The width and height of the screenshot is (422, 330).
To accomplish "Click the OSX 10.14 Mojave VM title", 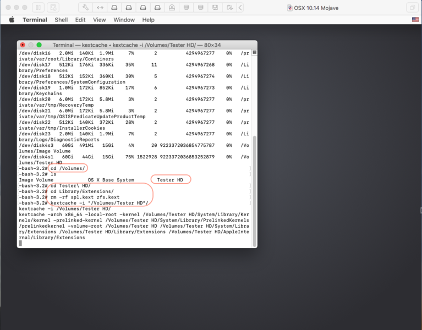I will [x=316, y=8].
